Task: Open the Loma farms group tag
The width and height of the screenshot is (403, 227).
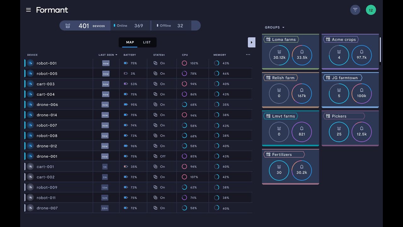Action: (281, 39)
